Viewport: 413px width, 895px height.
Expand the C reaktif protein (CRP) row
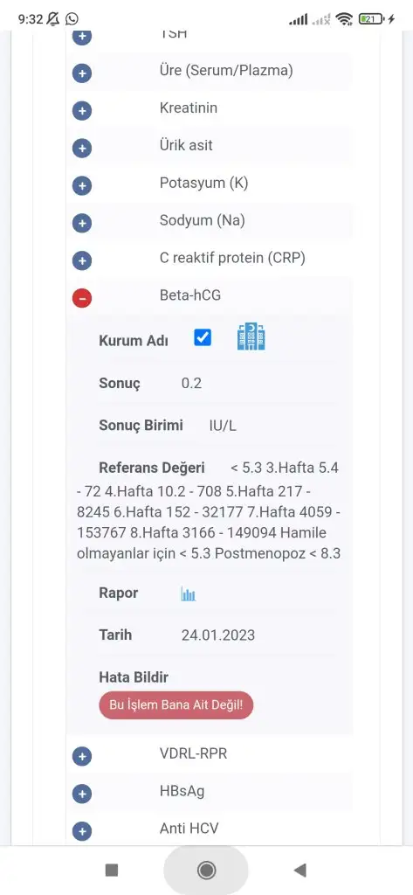[x=82, y=260]
